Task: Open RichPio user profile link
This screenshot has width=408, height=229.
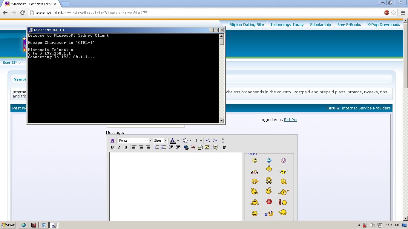Action: 291,120
